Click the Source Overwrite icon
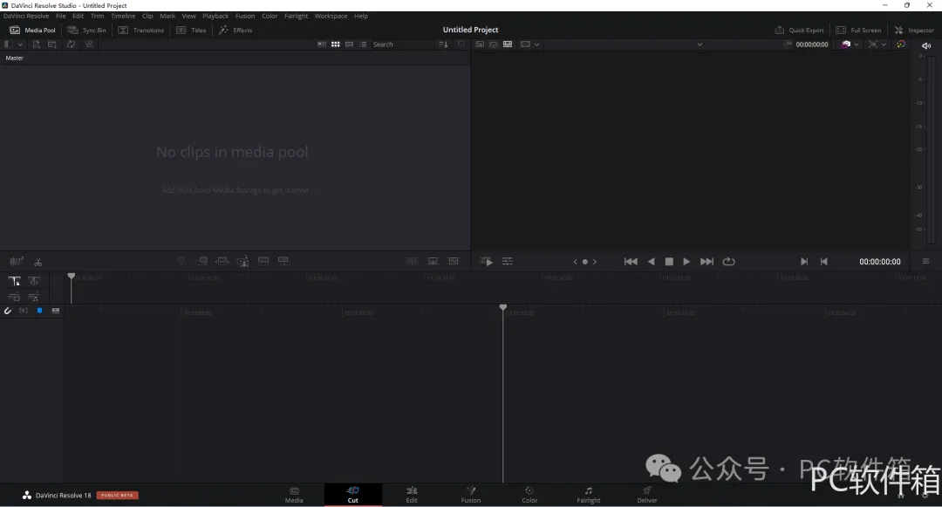 (283, 261)
